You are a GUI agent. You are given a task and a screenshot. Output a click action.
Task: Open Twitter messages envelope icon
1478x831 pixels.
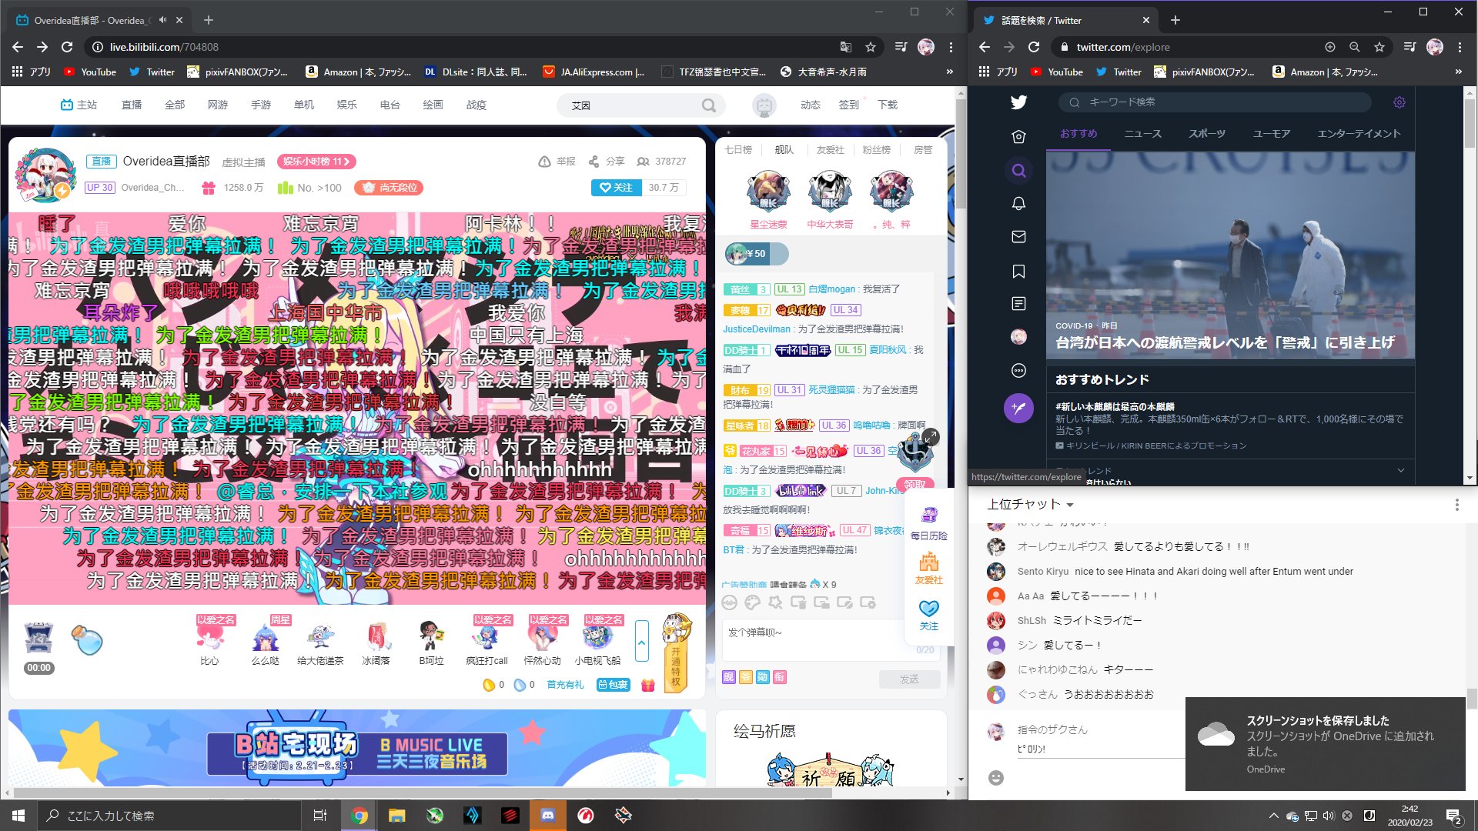coord(1018,237)
